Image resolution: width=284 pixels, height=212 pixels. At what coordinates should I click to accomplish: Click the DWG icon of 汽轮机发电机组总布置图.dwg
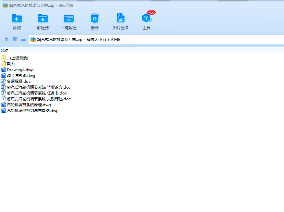click(x=4, y=110)
